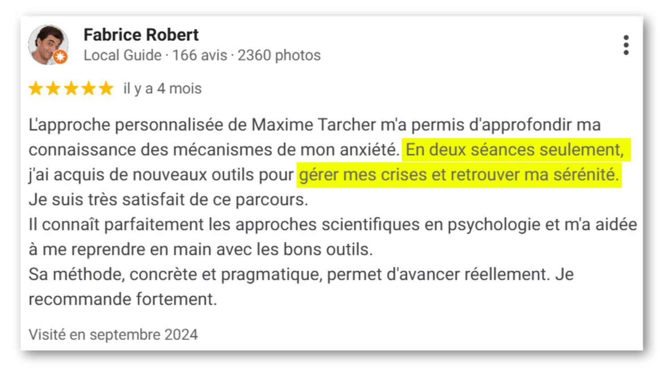Click the orange Local Guide badge icon
The height and width of the screenshot is (378, 671).
click(60, 57)
